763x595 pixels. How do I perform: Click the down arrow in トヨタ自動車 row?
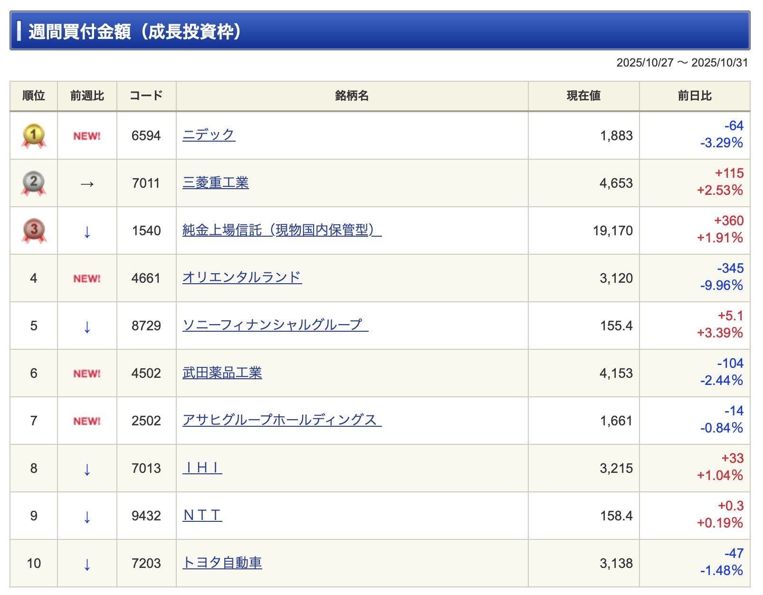[87, 565]
